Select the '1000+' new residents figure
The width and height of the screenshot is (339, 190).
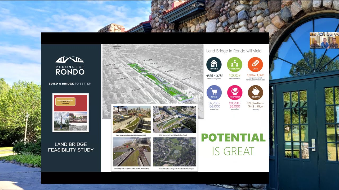point(234,75)
